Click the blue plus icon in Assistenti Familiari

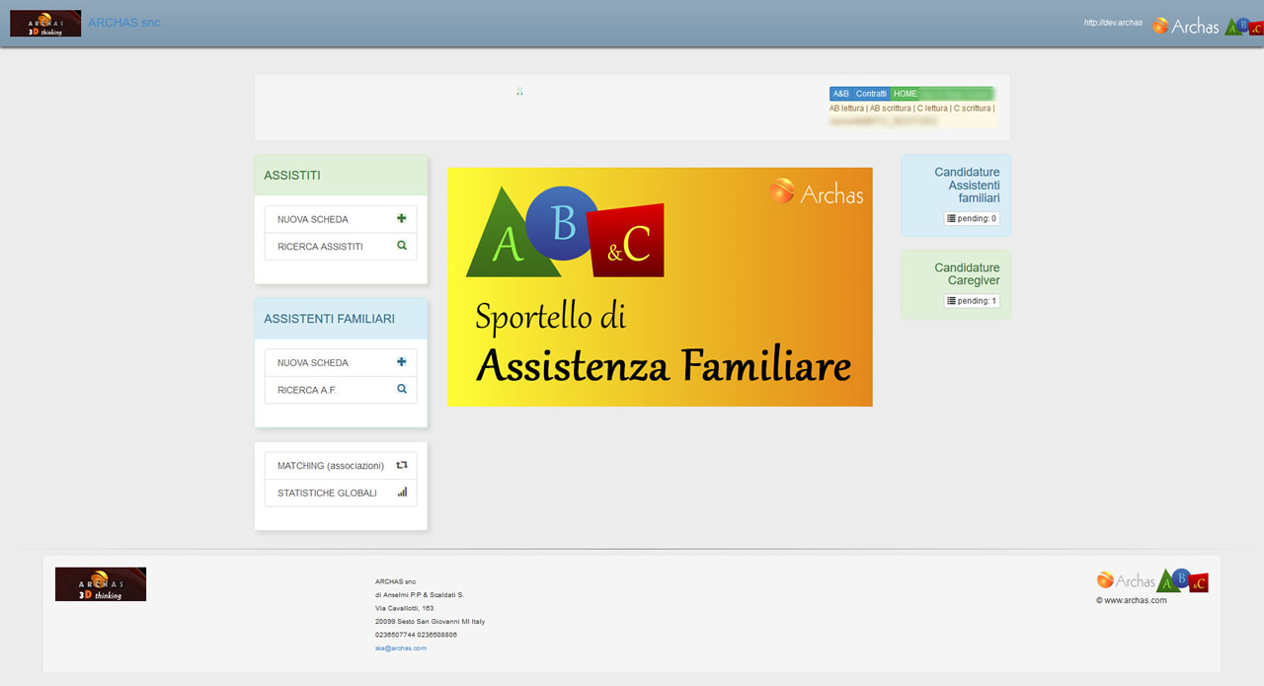(402, 362)
